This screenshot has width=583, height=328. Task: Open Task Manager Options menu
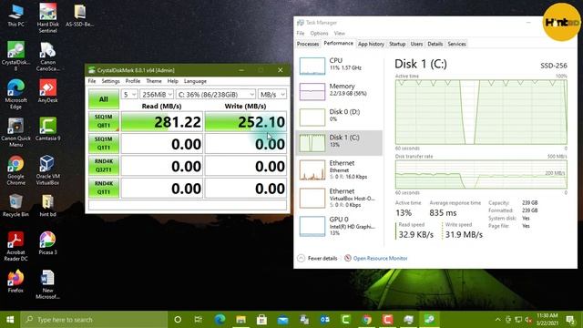coord(319,33)
